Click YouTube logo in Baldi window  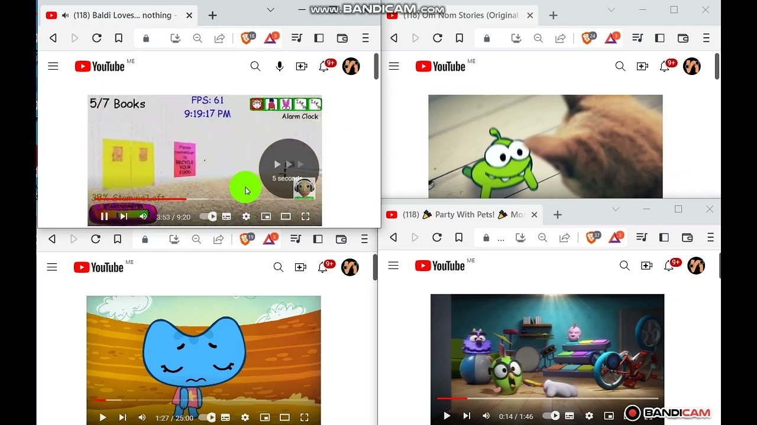pyautogui.click(x=99, y=66)
